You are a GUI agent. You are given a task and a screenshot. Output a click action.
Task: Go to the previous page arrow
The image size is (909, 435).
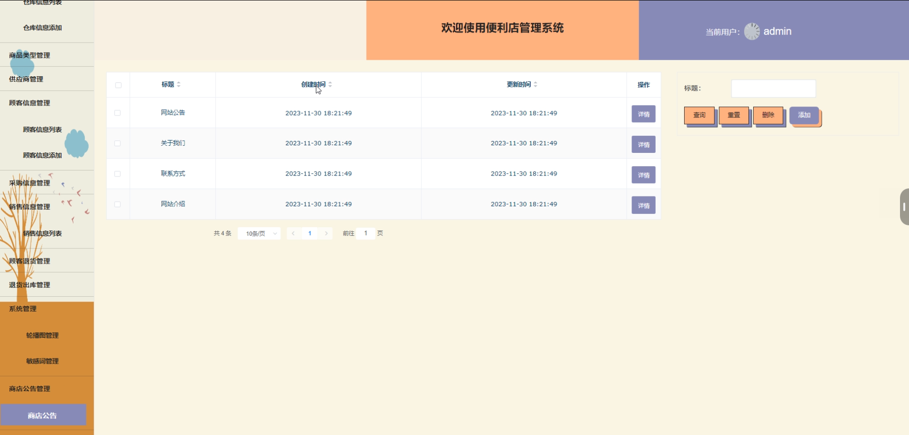(294, 233)
